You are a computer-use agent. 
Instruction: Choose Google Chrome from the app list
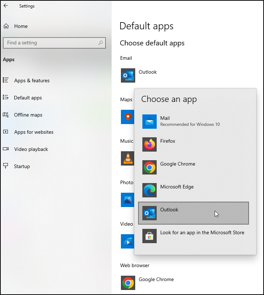coord(194,167)
